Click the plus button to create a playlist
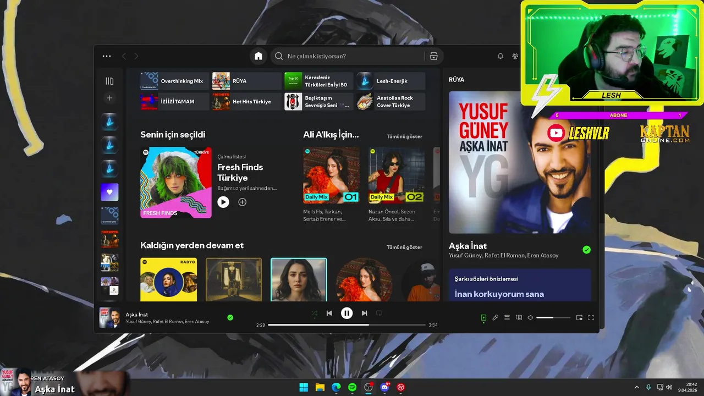704x396 pixels. click(x=109, y=98)
